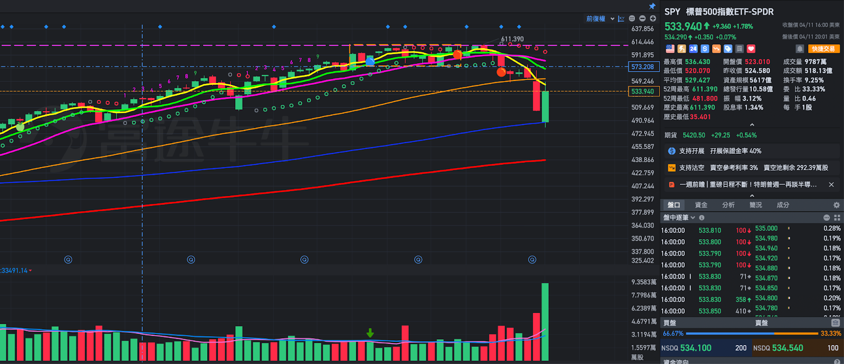This screenshot has width=844, height=364.
Task: Click the gray note bookmark icon
Action: click(x=740, y=48)
